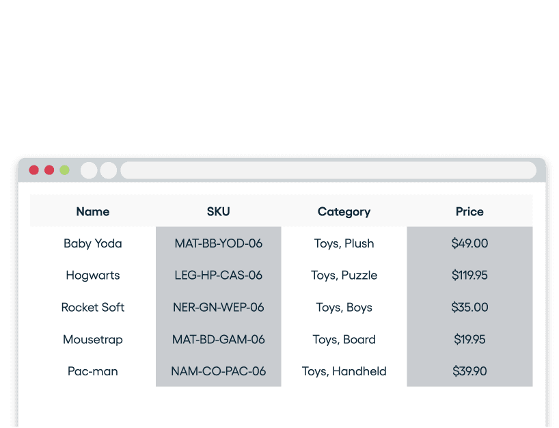
Task: Focus the browser address bar
Action: [328, 170]
